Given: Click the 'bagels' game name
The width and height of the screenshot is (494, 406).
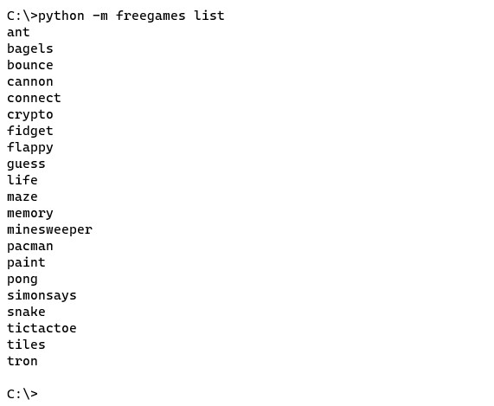Looking at the screenshot, I should (30, 48).
